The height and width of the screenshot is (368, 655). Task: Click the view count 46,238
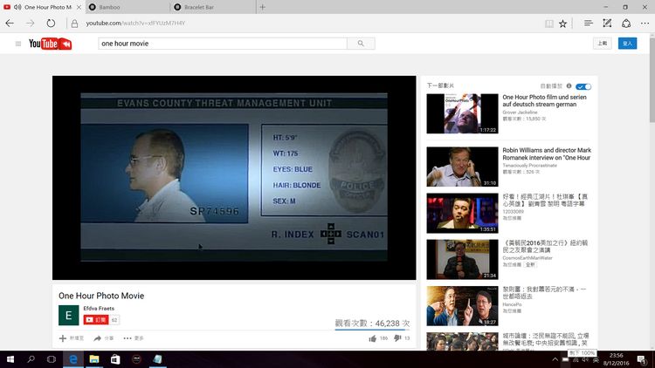(x=372, y=324)
